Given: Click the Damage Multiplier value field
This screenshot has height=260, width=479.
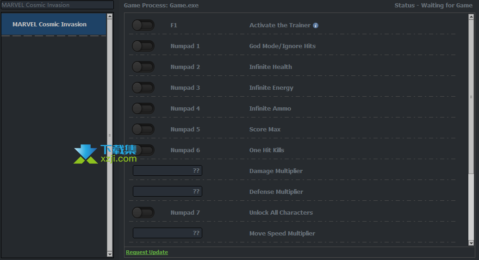Looking at the screenshot, I should [x=167, y=171].
